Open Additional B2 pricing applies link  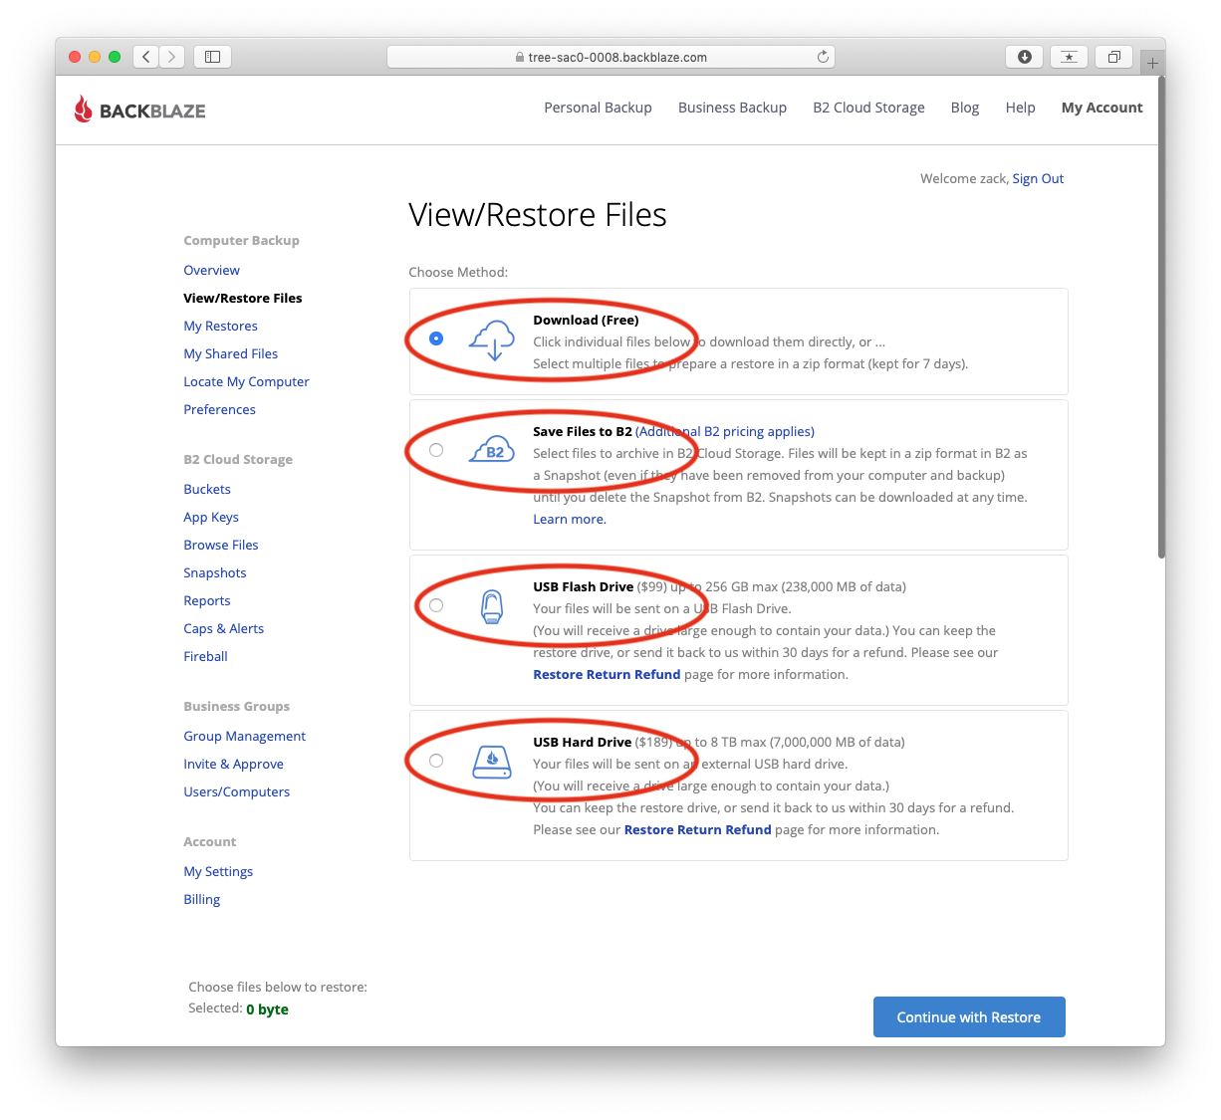click(725, 431)
